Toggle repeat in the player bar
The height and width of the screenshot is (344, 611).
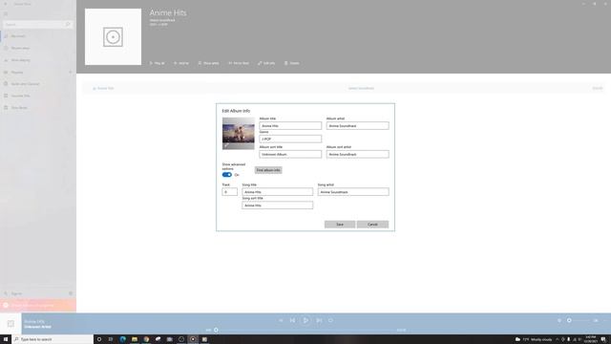tap(330, 320)
